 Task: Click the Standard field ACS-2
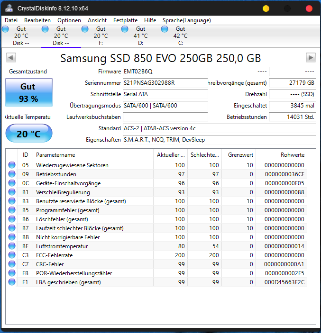[220, 128]
